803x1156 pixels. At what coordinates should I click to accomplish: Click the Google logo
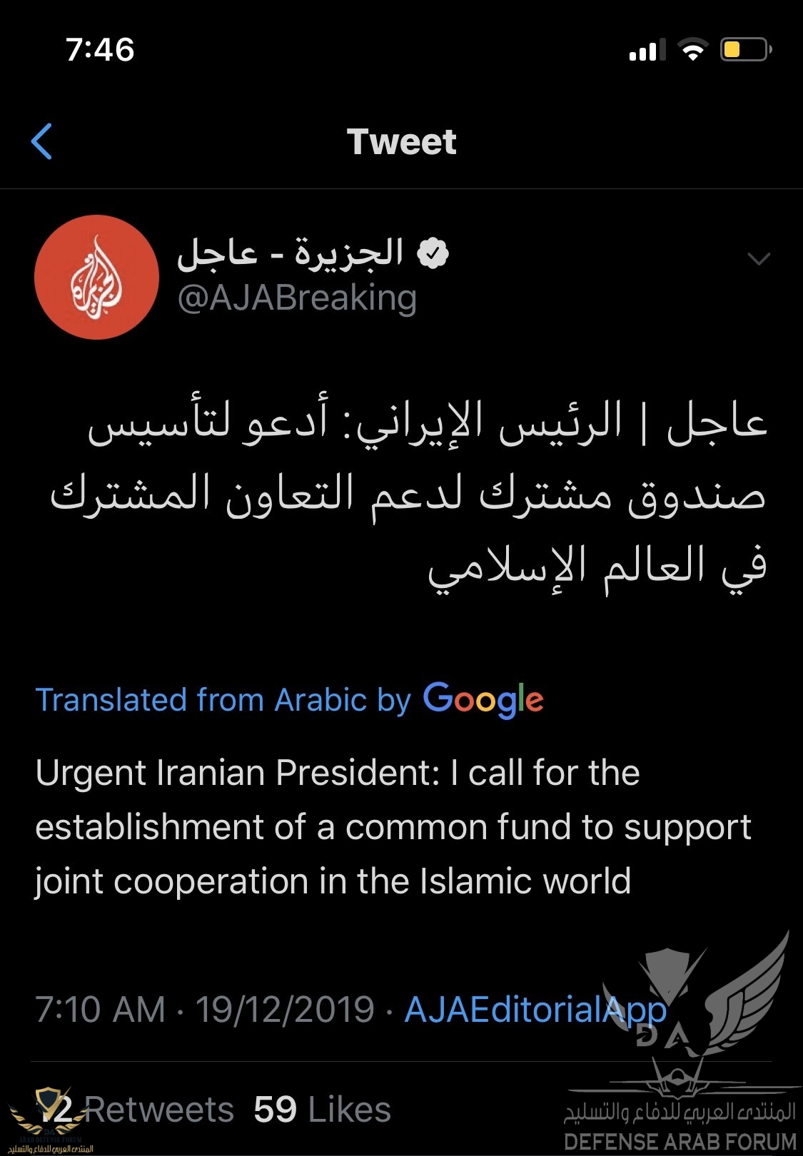[x=483, y=699]
